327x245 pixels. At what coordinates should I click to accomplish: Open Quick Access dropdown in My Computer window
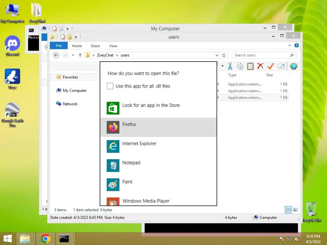point(68,29)
